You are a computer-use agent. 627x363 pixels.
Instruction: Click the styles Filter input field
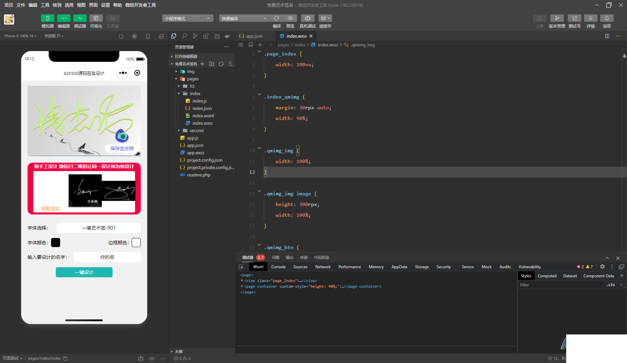560,285
